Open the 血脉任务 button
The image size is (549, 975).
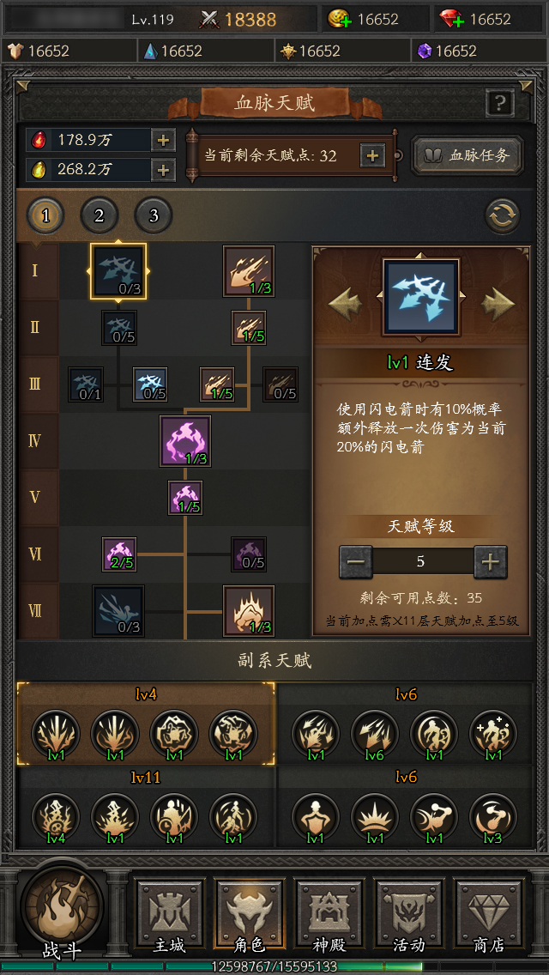(x=468, y=155)
